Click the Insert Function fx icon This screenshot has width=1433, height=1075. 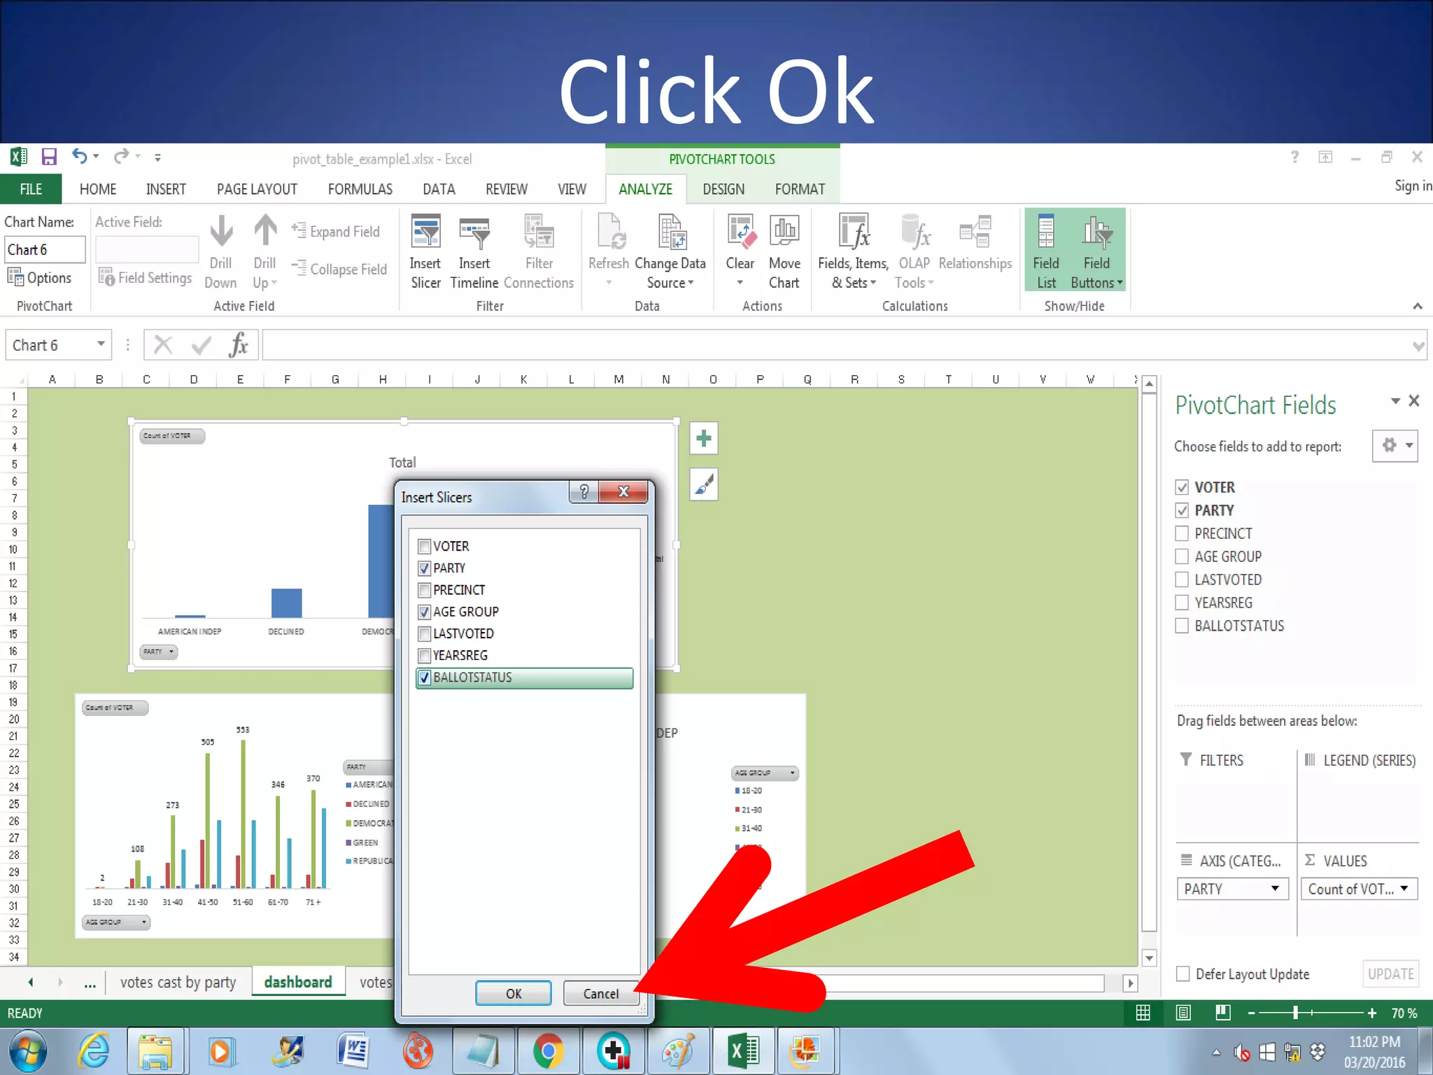[x=238, y=345]
